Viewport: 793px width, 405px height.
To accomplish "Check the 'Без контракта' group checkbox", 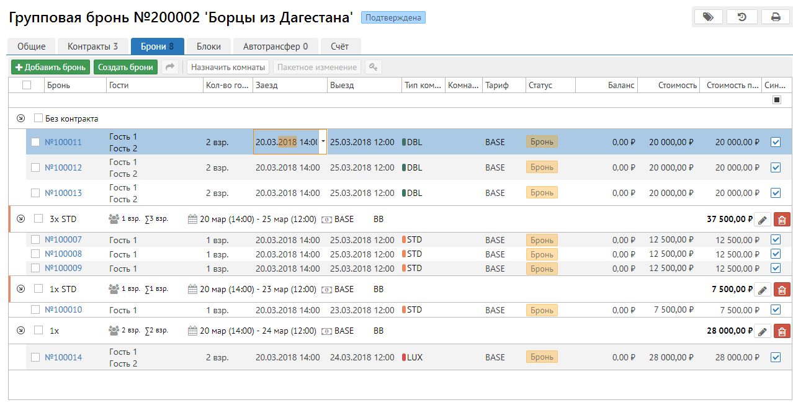I will [38, 118].
